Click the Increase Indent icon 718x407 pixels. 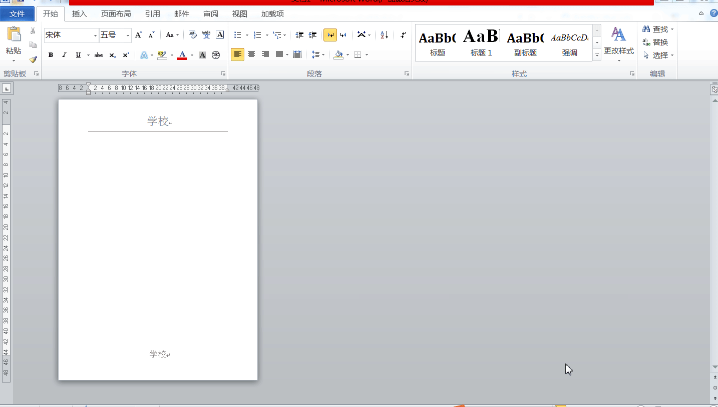tap(313, 35)
